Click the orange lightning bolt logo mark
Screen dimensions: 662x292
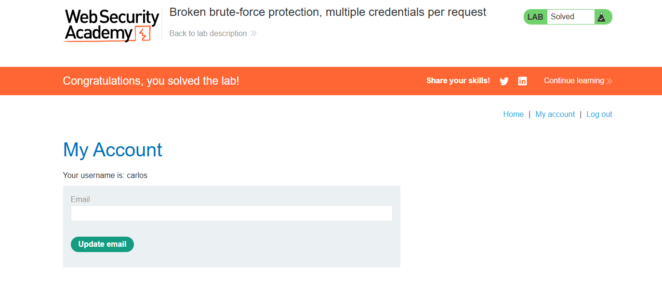(x=143, y=34)
